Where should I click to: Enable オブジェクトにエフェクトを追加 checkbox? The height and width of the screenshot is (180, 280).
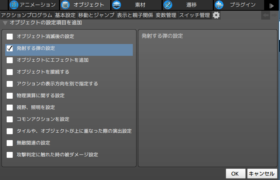click(x=10, y=60)
